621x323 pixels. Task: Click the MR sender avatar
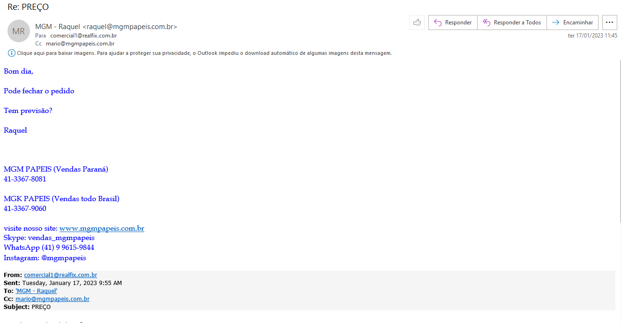tap(19, 31)
